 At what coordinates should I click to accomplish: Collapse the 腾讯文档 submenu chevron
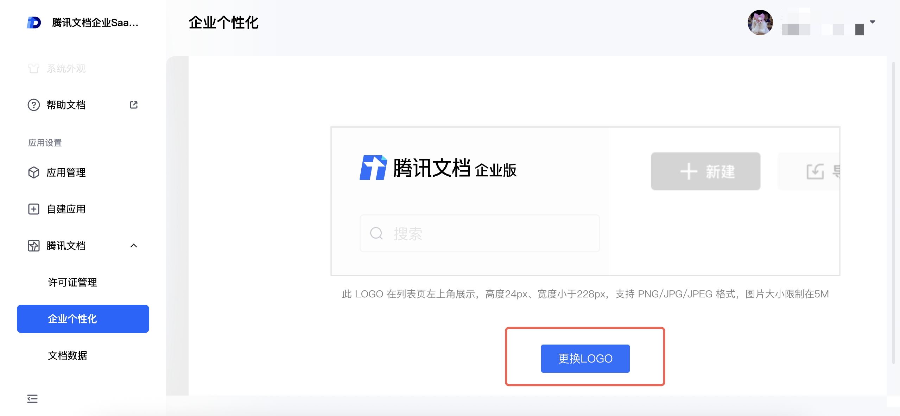(x=134, y=246)
